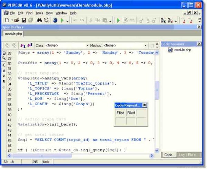207x169 pixels.
Task: Open dropdown arrow after the small green play icon
Action: pyautogui.click(x=68, y=21)
